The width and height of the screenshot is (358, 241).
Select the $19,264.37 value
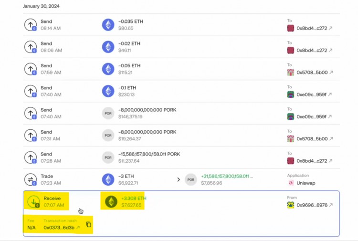point(130,139)
